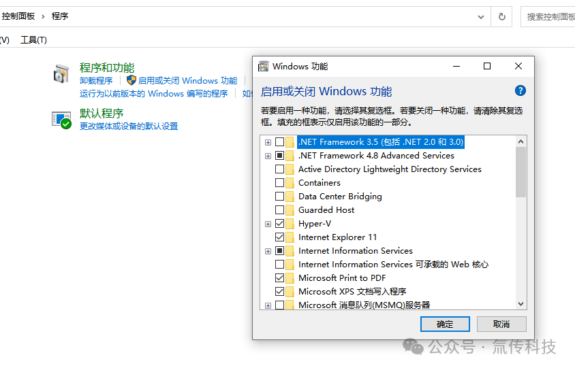
Task: Toggle .NET Framework 4.8 Advanced Services checkbox
Action: [279, 156]
